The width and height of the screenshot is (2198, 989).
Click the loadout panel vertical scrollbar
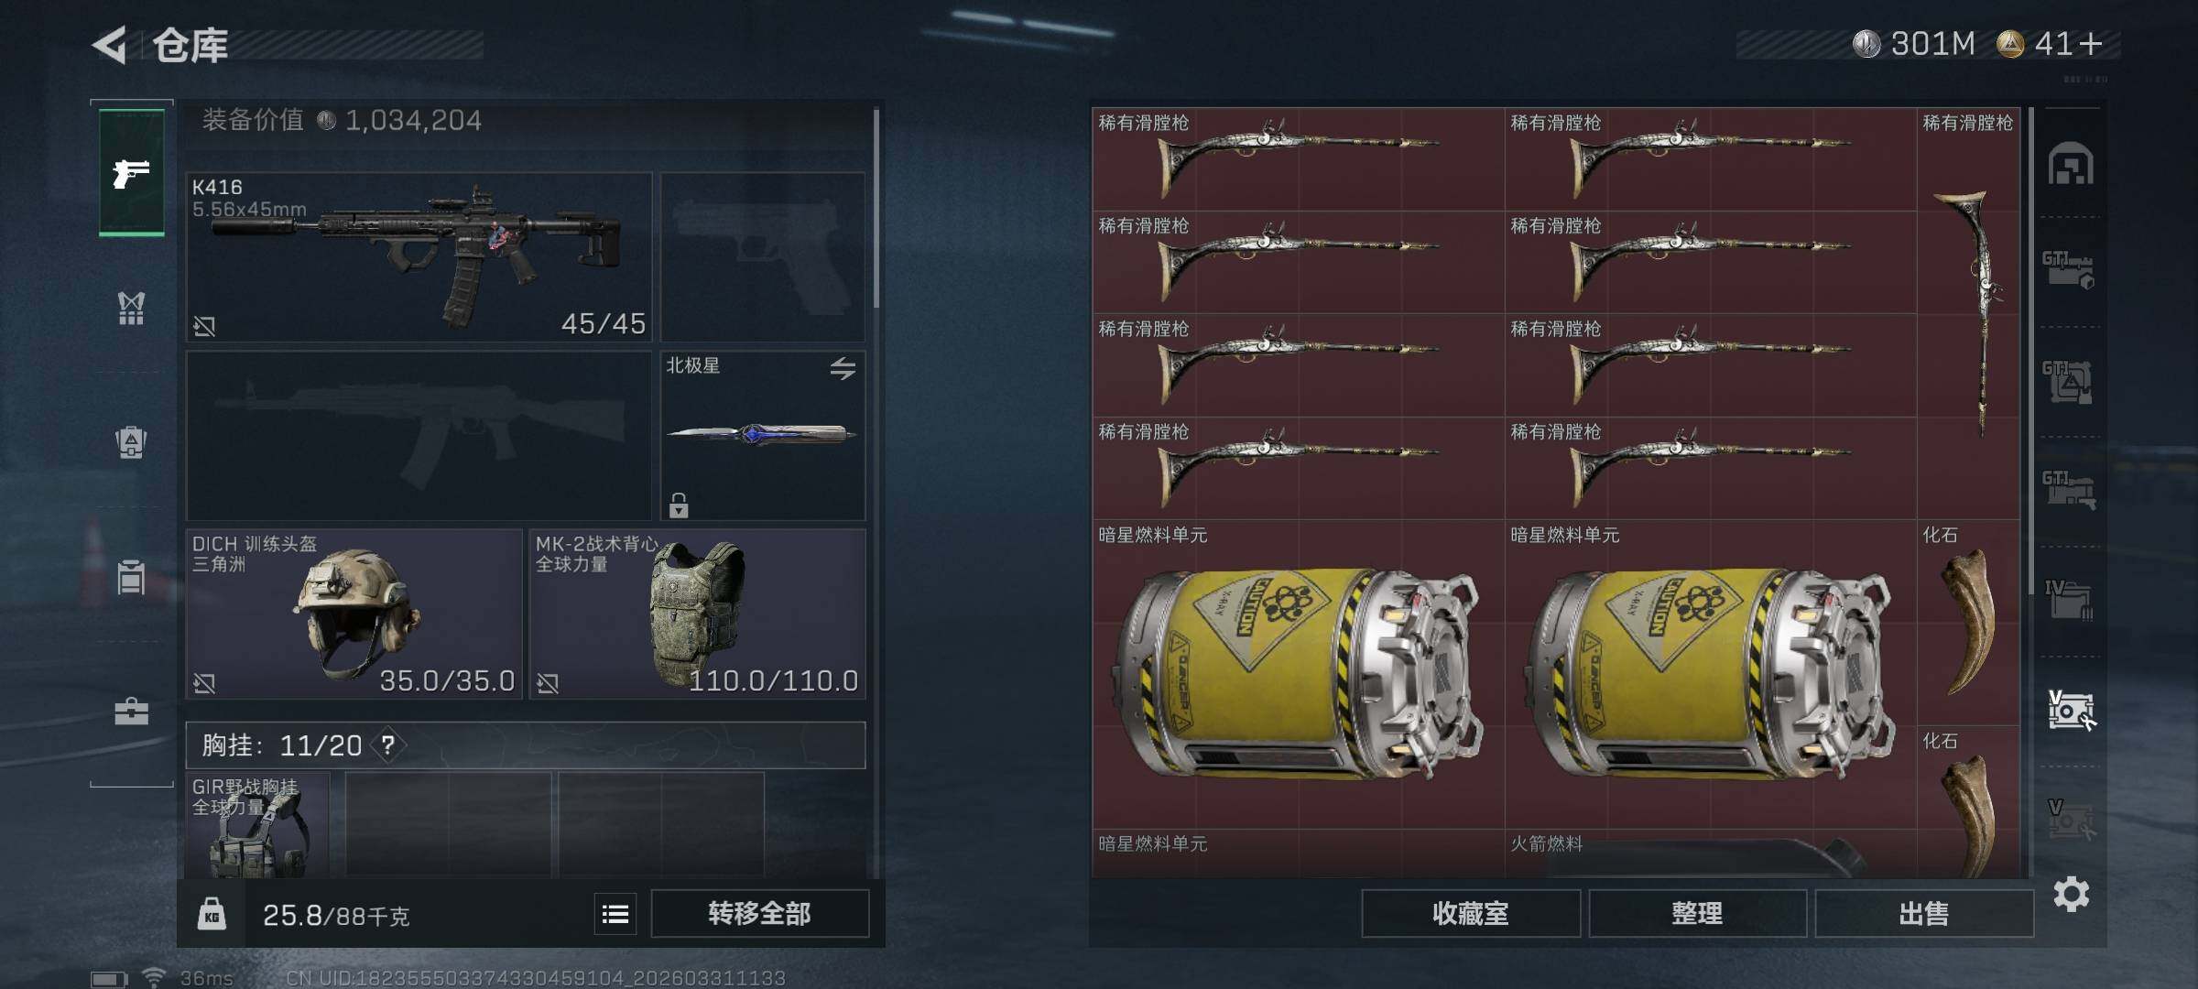(x=876, y=209)
